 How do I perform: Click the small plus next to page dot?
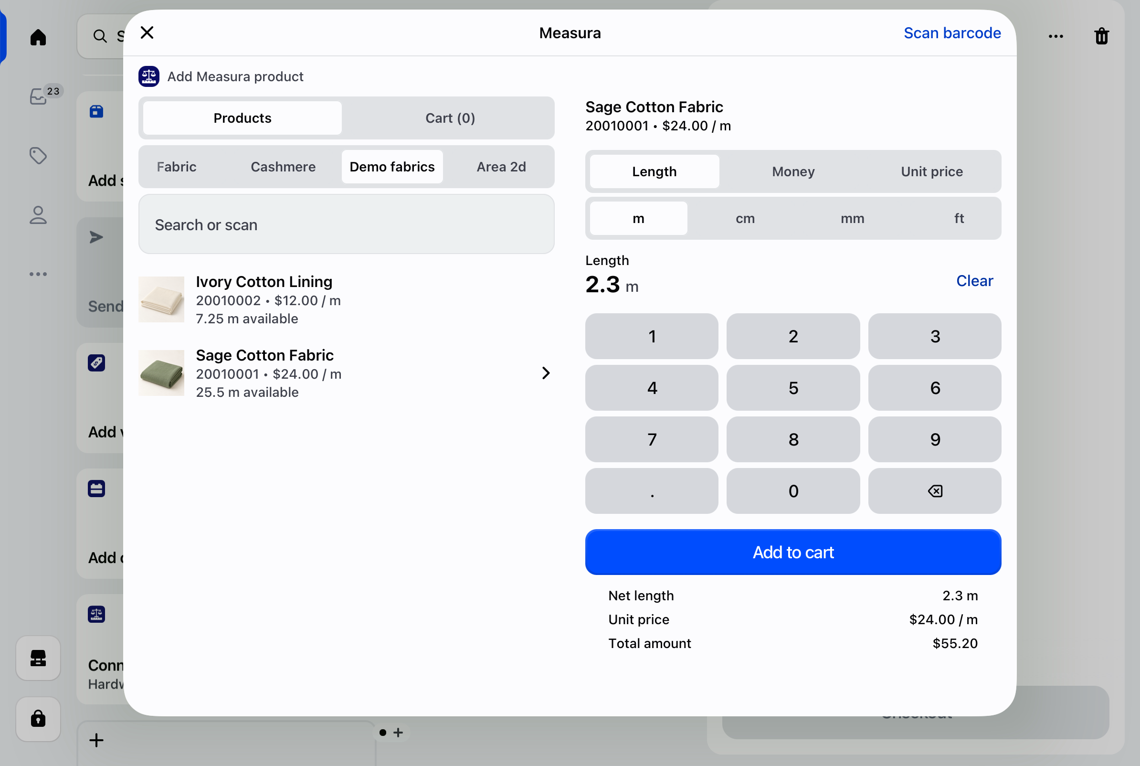(398, 732)
